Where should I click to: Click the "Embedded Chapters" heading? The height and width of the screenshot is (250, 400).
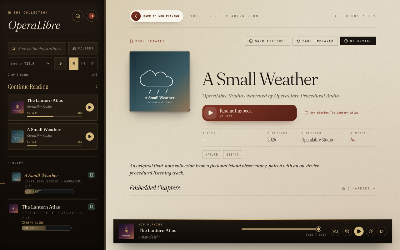[155, 188]
